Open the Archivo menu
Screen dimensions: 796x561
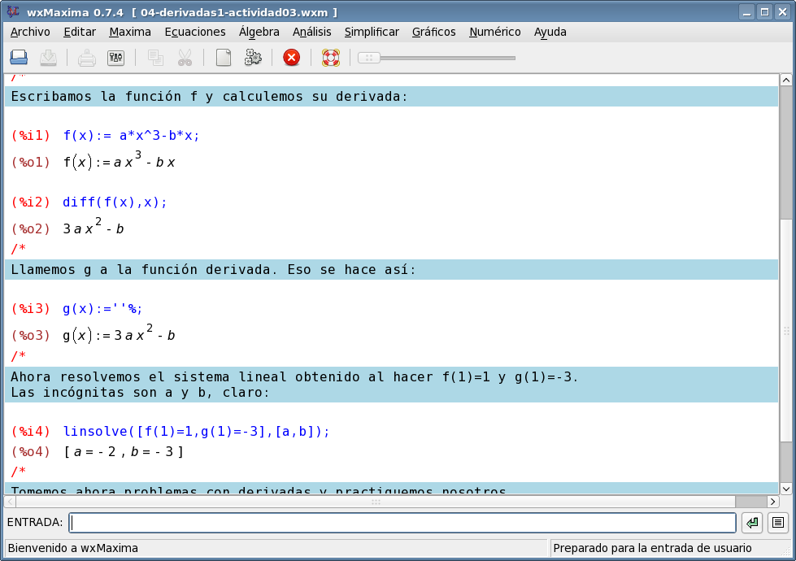tap(30, 32)
